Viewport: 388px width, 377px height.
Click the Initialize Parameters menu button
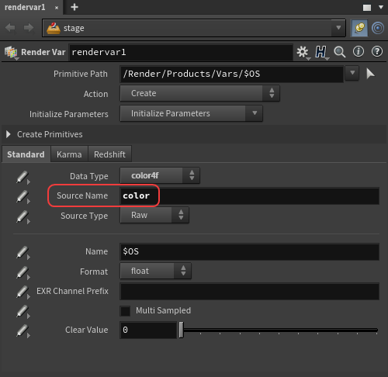(192, 113)
